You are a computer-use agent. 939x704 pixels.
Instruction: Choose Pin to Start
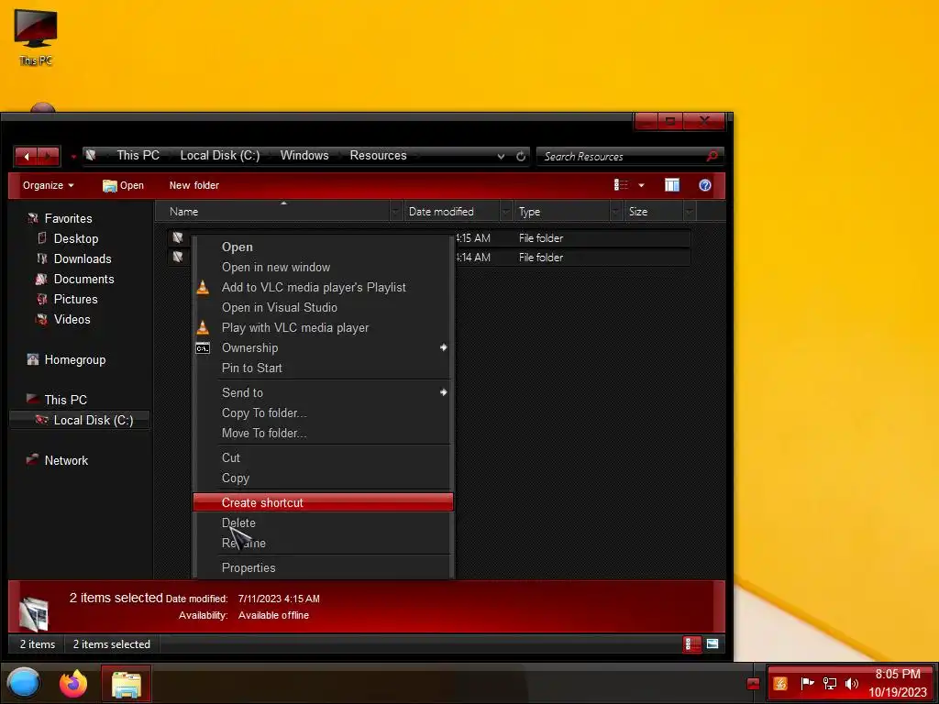coord(323,368)
